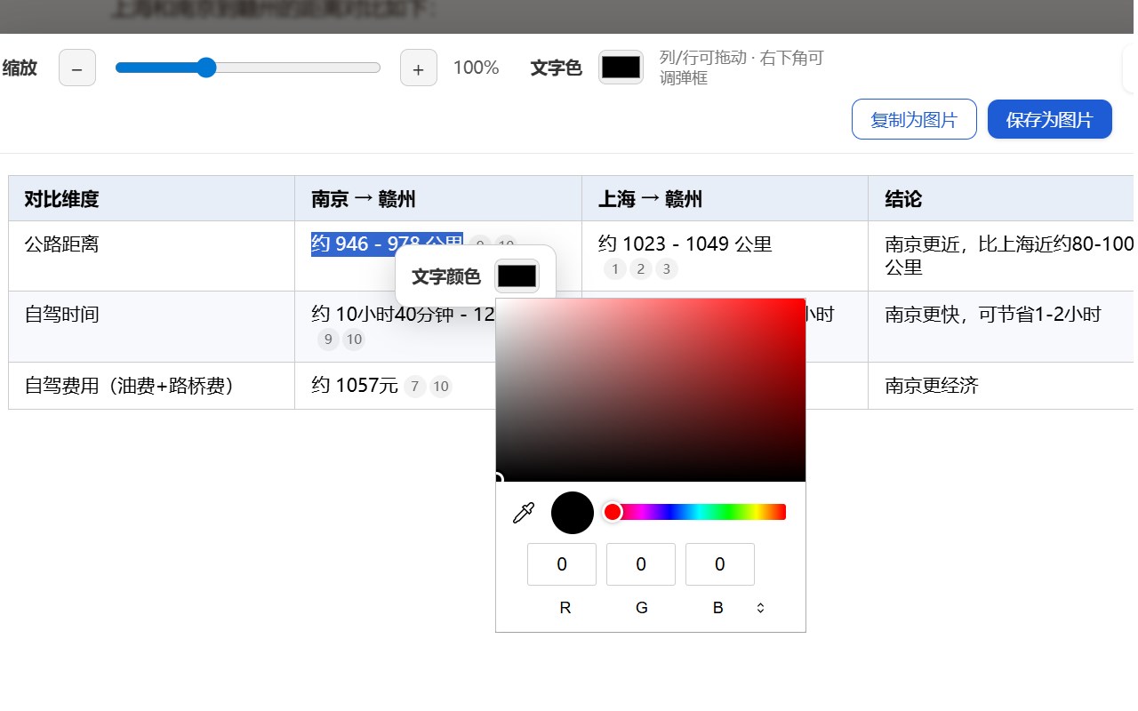Screen dimensions: 1138x711
Task: Click the 文字颜色 popup color swatch
Action: click(517, 276)
